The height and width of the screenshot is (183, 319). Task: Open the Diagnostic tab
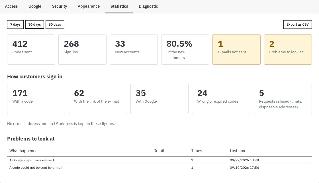(148, 6)
